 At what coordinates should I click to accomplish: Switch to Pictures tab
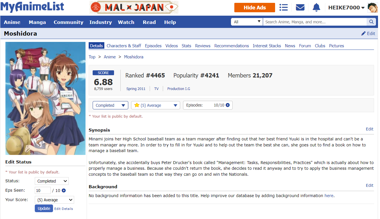[x=336, y=46]
